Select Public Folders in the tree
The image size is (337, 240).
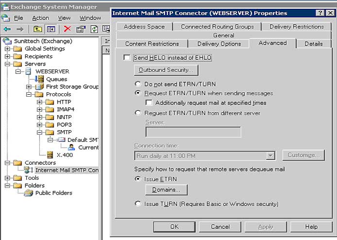(x=54, y=193)
